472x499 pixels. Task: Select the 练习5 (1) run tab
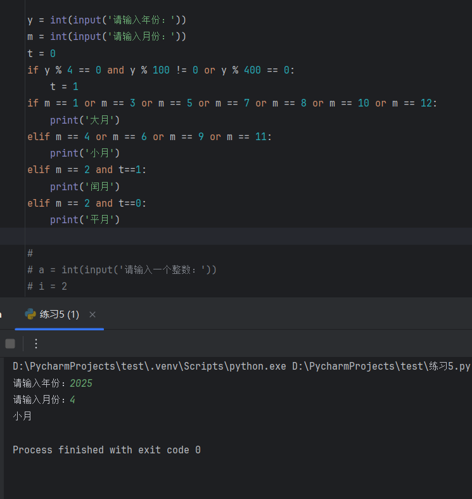[x=59, y=314]
